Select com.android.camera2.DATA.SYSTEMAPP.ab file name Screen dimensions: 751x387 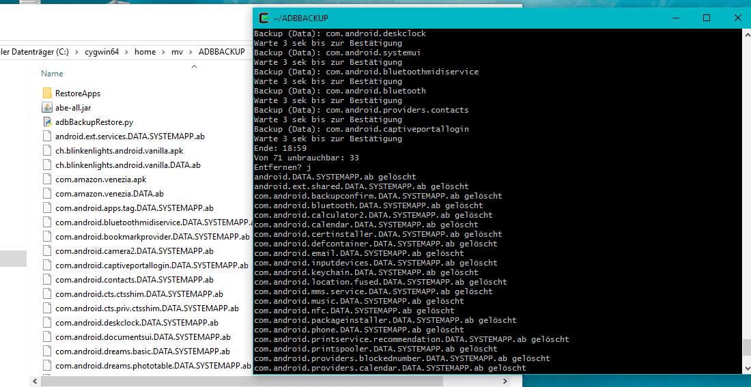(x=134, y=251)
